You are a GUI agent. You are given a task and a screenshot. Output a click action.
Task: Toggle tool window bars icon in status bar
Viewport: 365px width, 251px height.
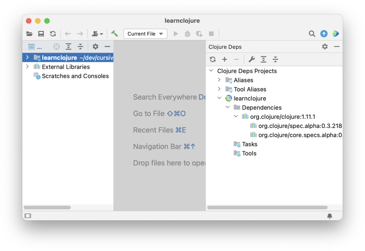coord(28,216)
